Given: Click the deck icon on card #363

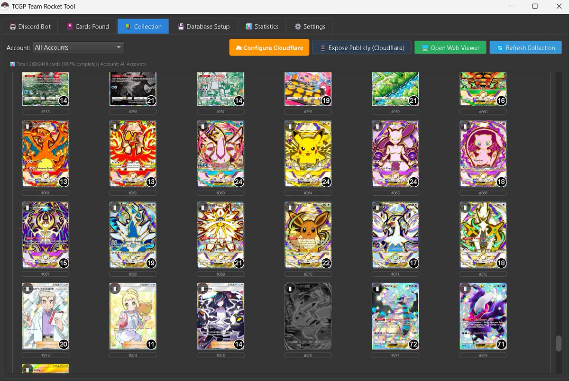Looking at the screenshot, I should coord(202,127).
